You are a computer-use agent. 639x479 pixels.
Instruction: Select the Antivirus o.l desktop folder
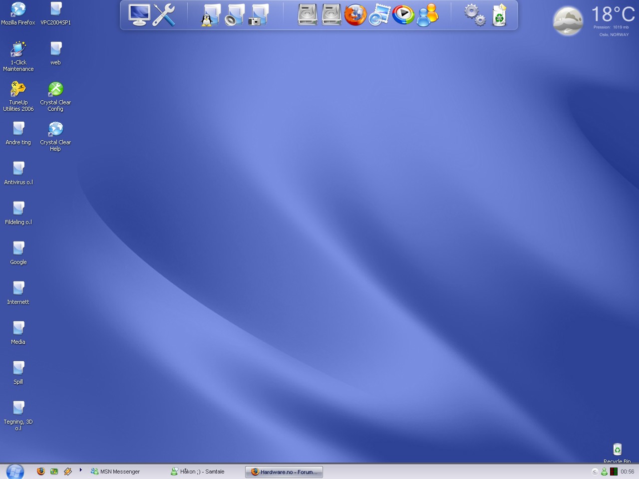click(x=18, y=173)
